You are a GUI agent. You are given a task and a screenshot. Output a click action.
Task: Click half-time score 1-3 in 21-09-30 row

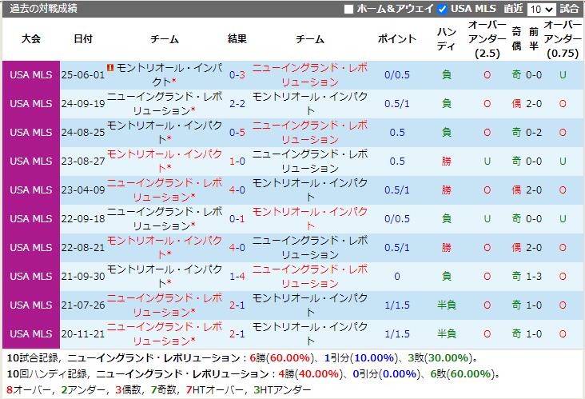coord(534,276)
